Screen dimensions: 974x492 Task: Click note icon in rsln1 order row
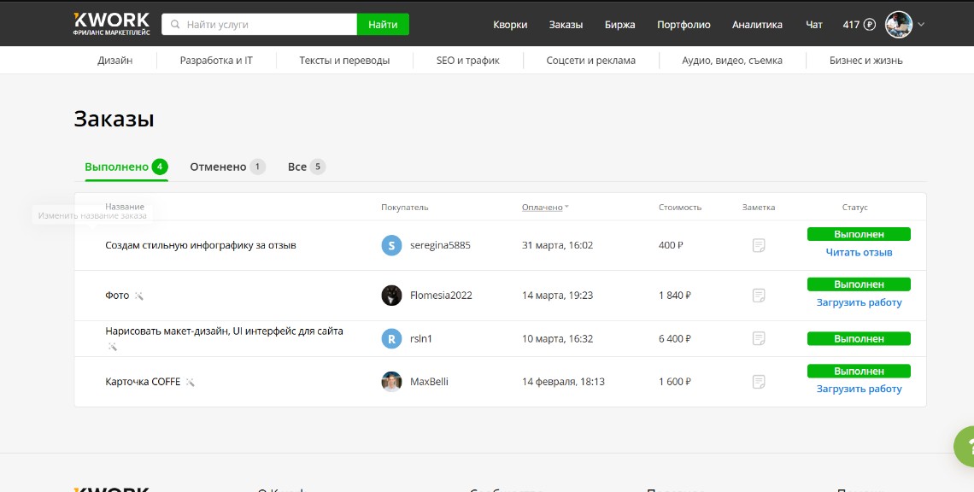(758, 339)
